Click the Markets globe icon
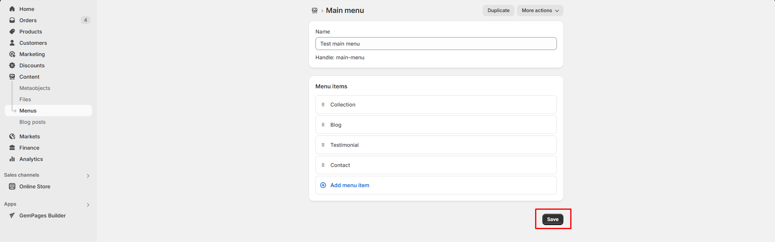The width and height of the screenshot is (775, 242). pos(12,136)
